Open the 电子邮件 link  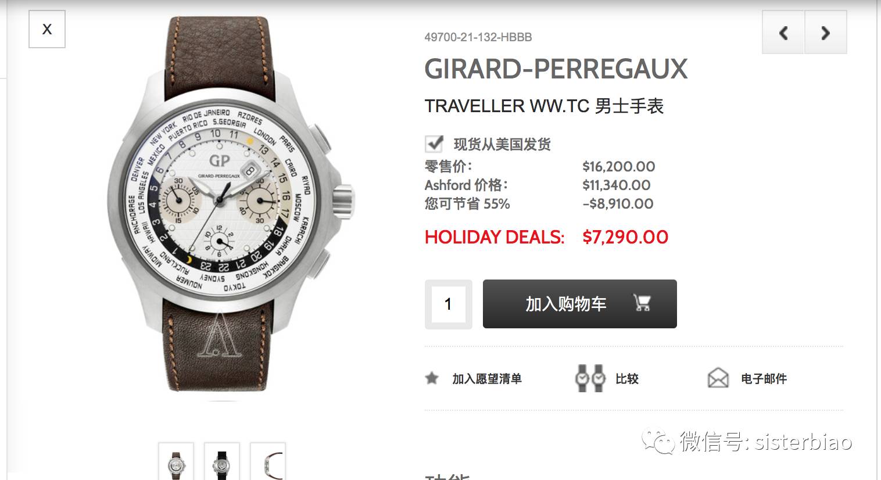tap(764, 379)
